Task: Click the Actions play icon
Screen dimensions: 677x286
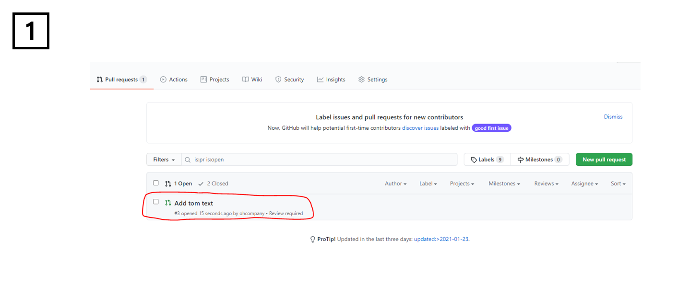Action: (x=163, y=80)
